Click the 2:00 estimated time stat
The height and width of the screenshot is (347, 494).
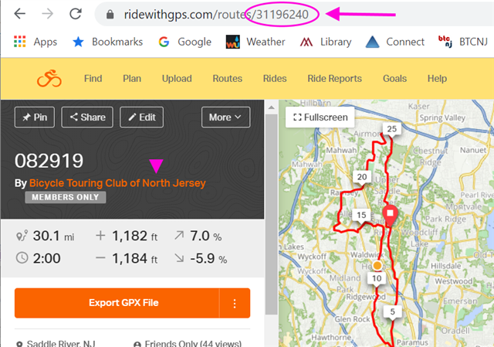[38, 258]
